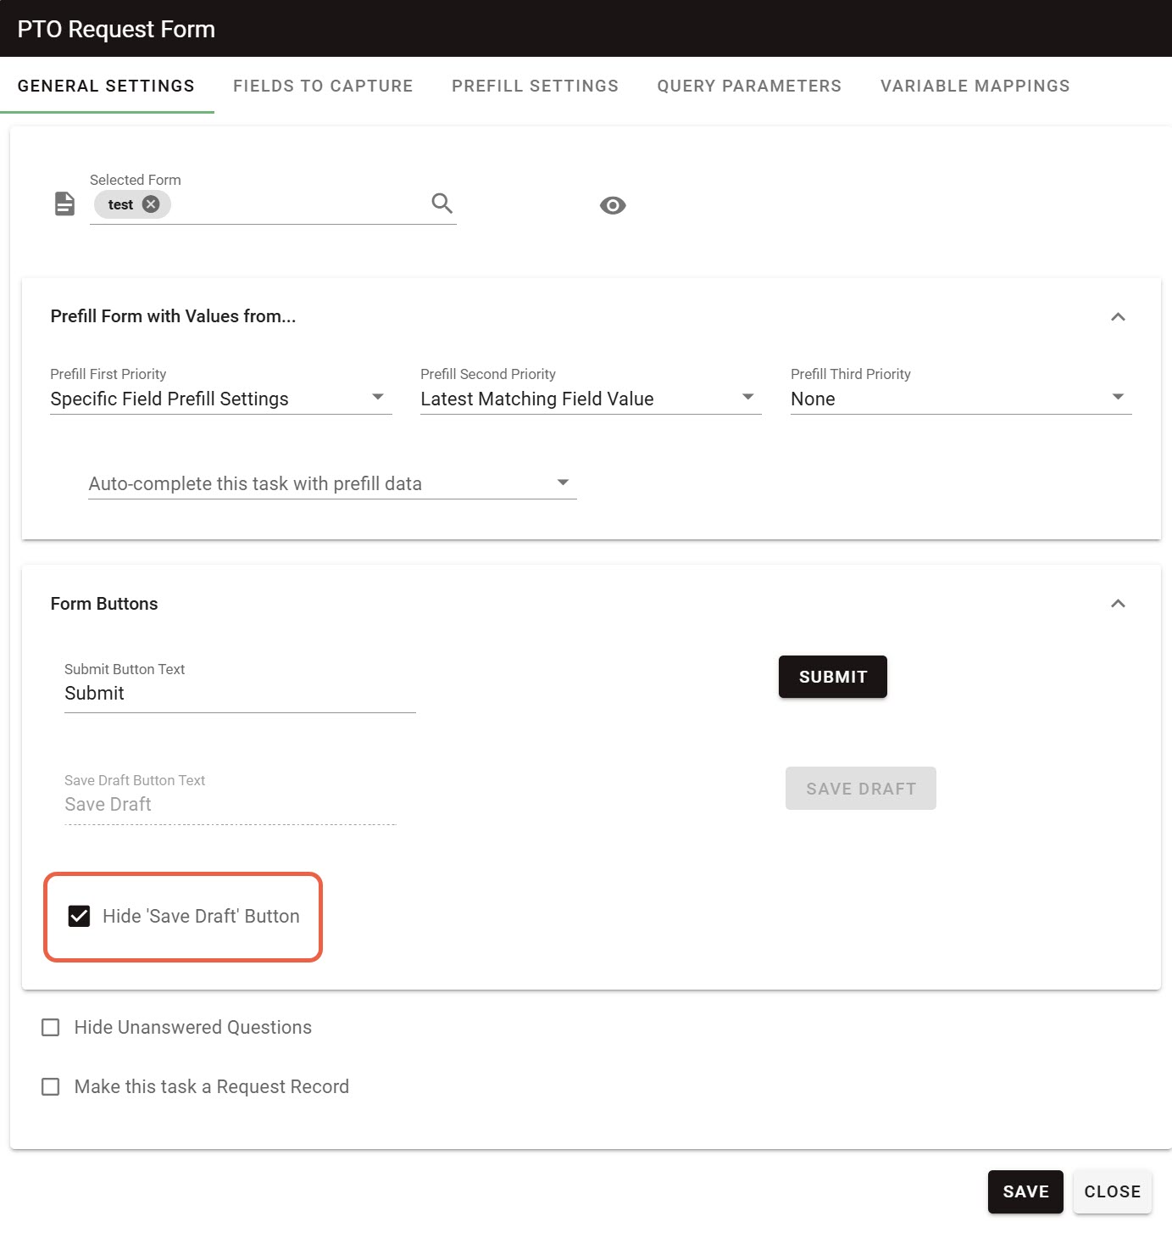The image size is (1172, 1233).
Task: Switch to Fields to Capture tab
Action: coord(323,86)
